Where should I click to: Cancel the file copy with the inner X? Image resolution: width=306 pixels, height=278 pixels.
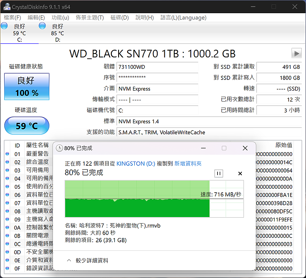click(240, 173)
